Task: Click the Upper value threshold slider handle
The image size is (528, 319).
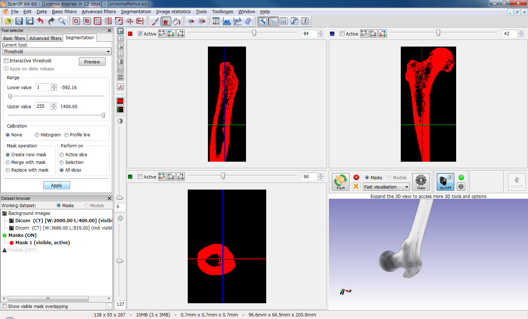Action: [x=103, y=115]
